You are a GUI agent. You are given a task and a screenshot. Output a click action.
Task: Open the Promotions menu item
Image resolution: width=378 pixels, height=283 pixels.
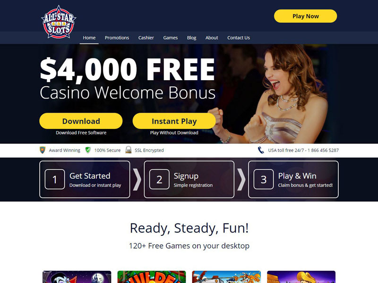click(117, 38)
